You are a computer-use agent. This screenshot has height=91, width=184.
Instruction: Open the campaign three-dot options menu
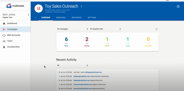tap(81, 6)
